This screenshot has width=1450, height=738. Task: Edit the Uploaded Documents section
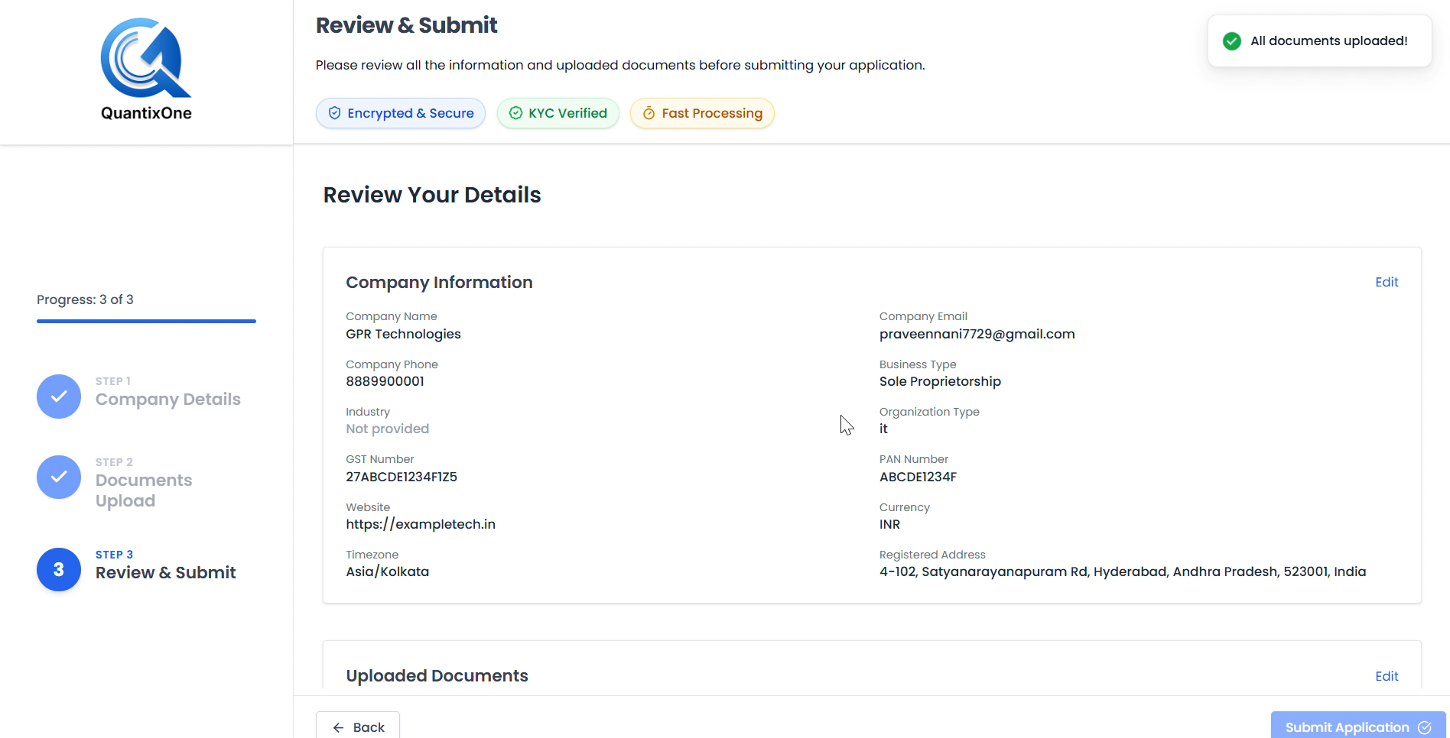tap(1387, 676)
